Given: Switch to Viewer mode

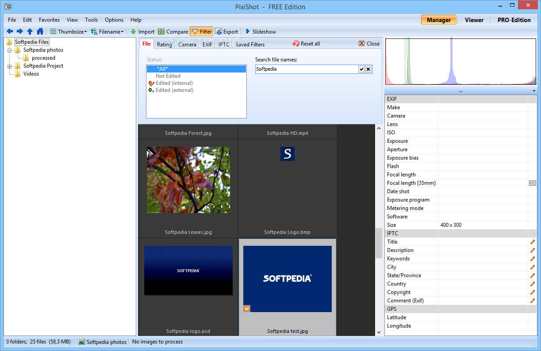Looking at the screenshot, I should (x=474, y=20).
